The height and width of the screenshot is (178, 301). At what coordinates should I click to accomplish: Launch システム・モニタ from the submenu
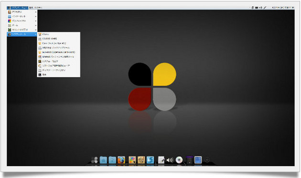click(x=59, y=61)
